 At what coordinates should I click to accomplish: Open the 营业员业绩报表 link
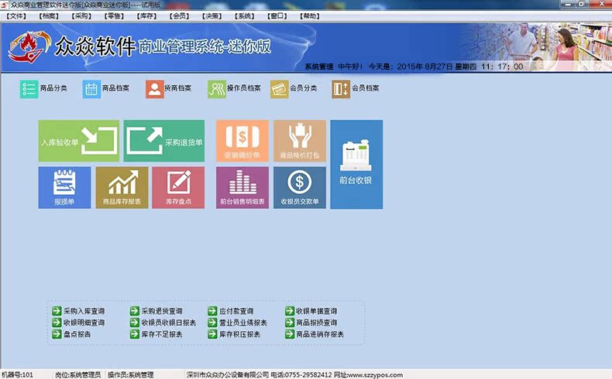click(242, 323)
